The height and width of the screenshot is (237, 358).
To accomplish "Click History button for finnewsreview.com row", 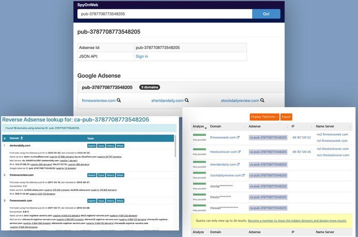I will point(111,175).
